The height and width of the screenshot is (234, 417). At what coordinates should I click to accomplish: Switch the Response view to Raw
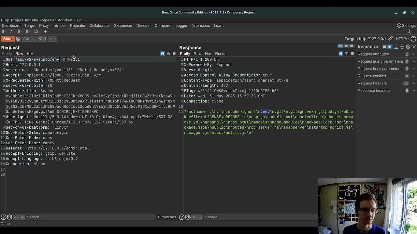click(197, 54)
